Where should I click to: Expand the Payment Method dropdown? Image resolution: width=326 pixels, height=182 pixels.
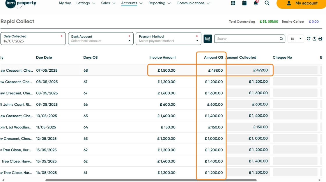[x=168, y=39]
